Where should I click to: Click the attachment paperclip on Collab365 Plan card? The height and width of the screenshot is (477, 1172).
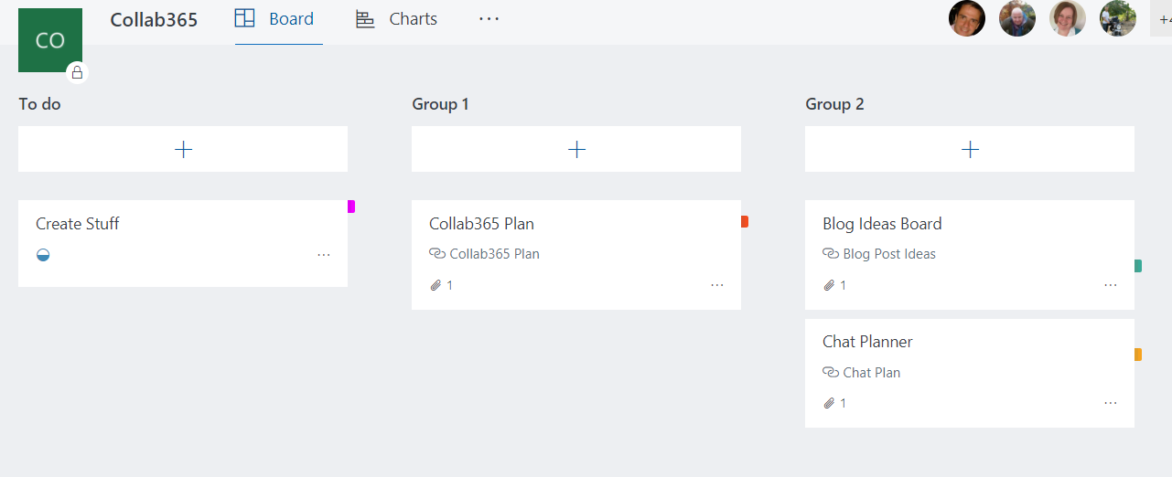pyautogui.click(x=435, y=285)
